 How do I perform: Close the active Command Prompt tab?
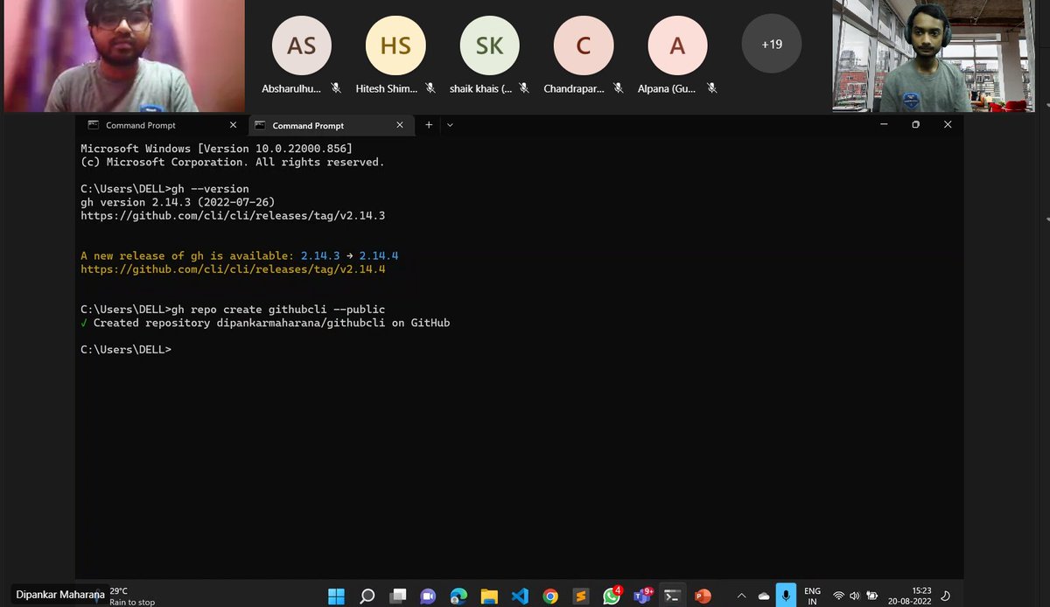coord(400,125)
